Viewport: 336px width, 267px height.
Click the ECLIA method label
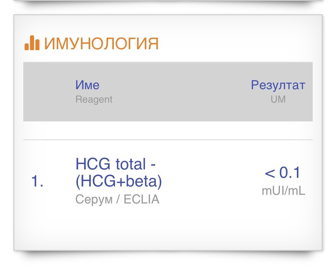pyautogui.click(x=141, y=200)
